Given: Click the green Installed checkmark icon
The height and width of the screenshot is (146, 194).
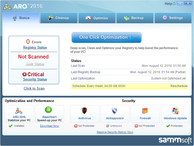Looking at the screenshot, I should tap(11, 126).
